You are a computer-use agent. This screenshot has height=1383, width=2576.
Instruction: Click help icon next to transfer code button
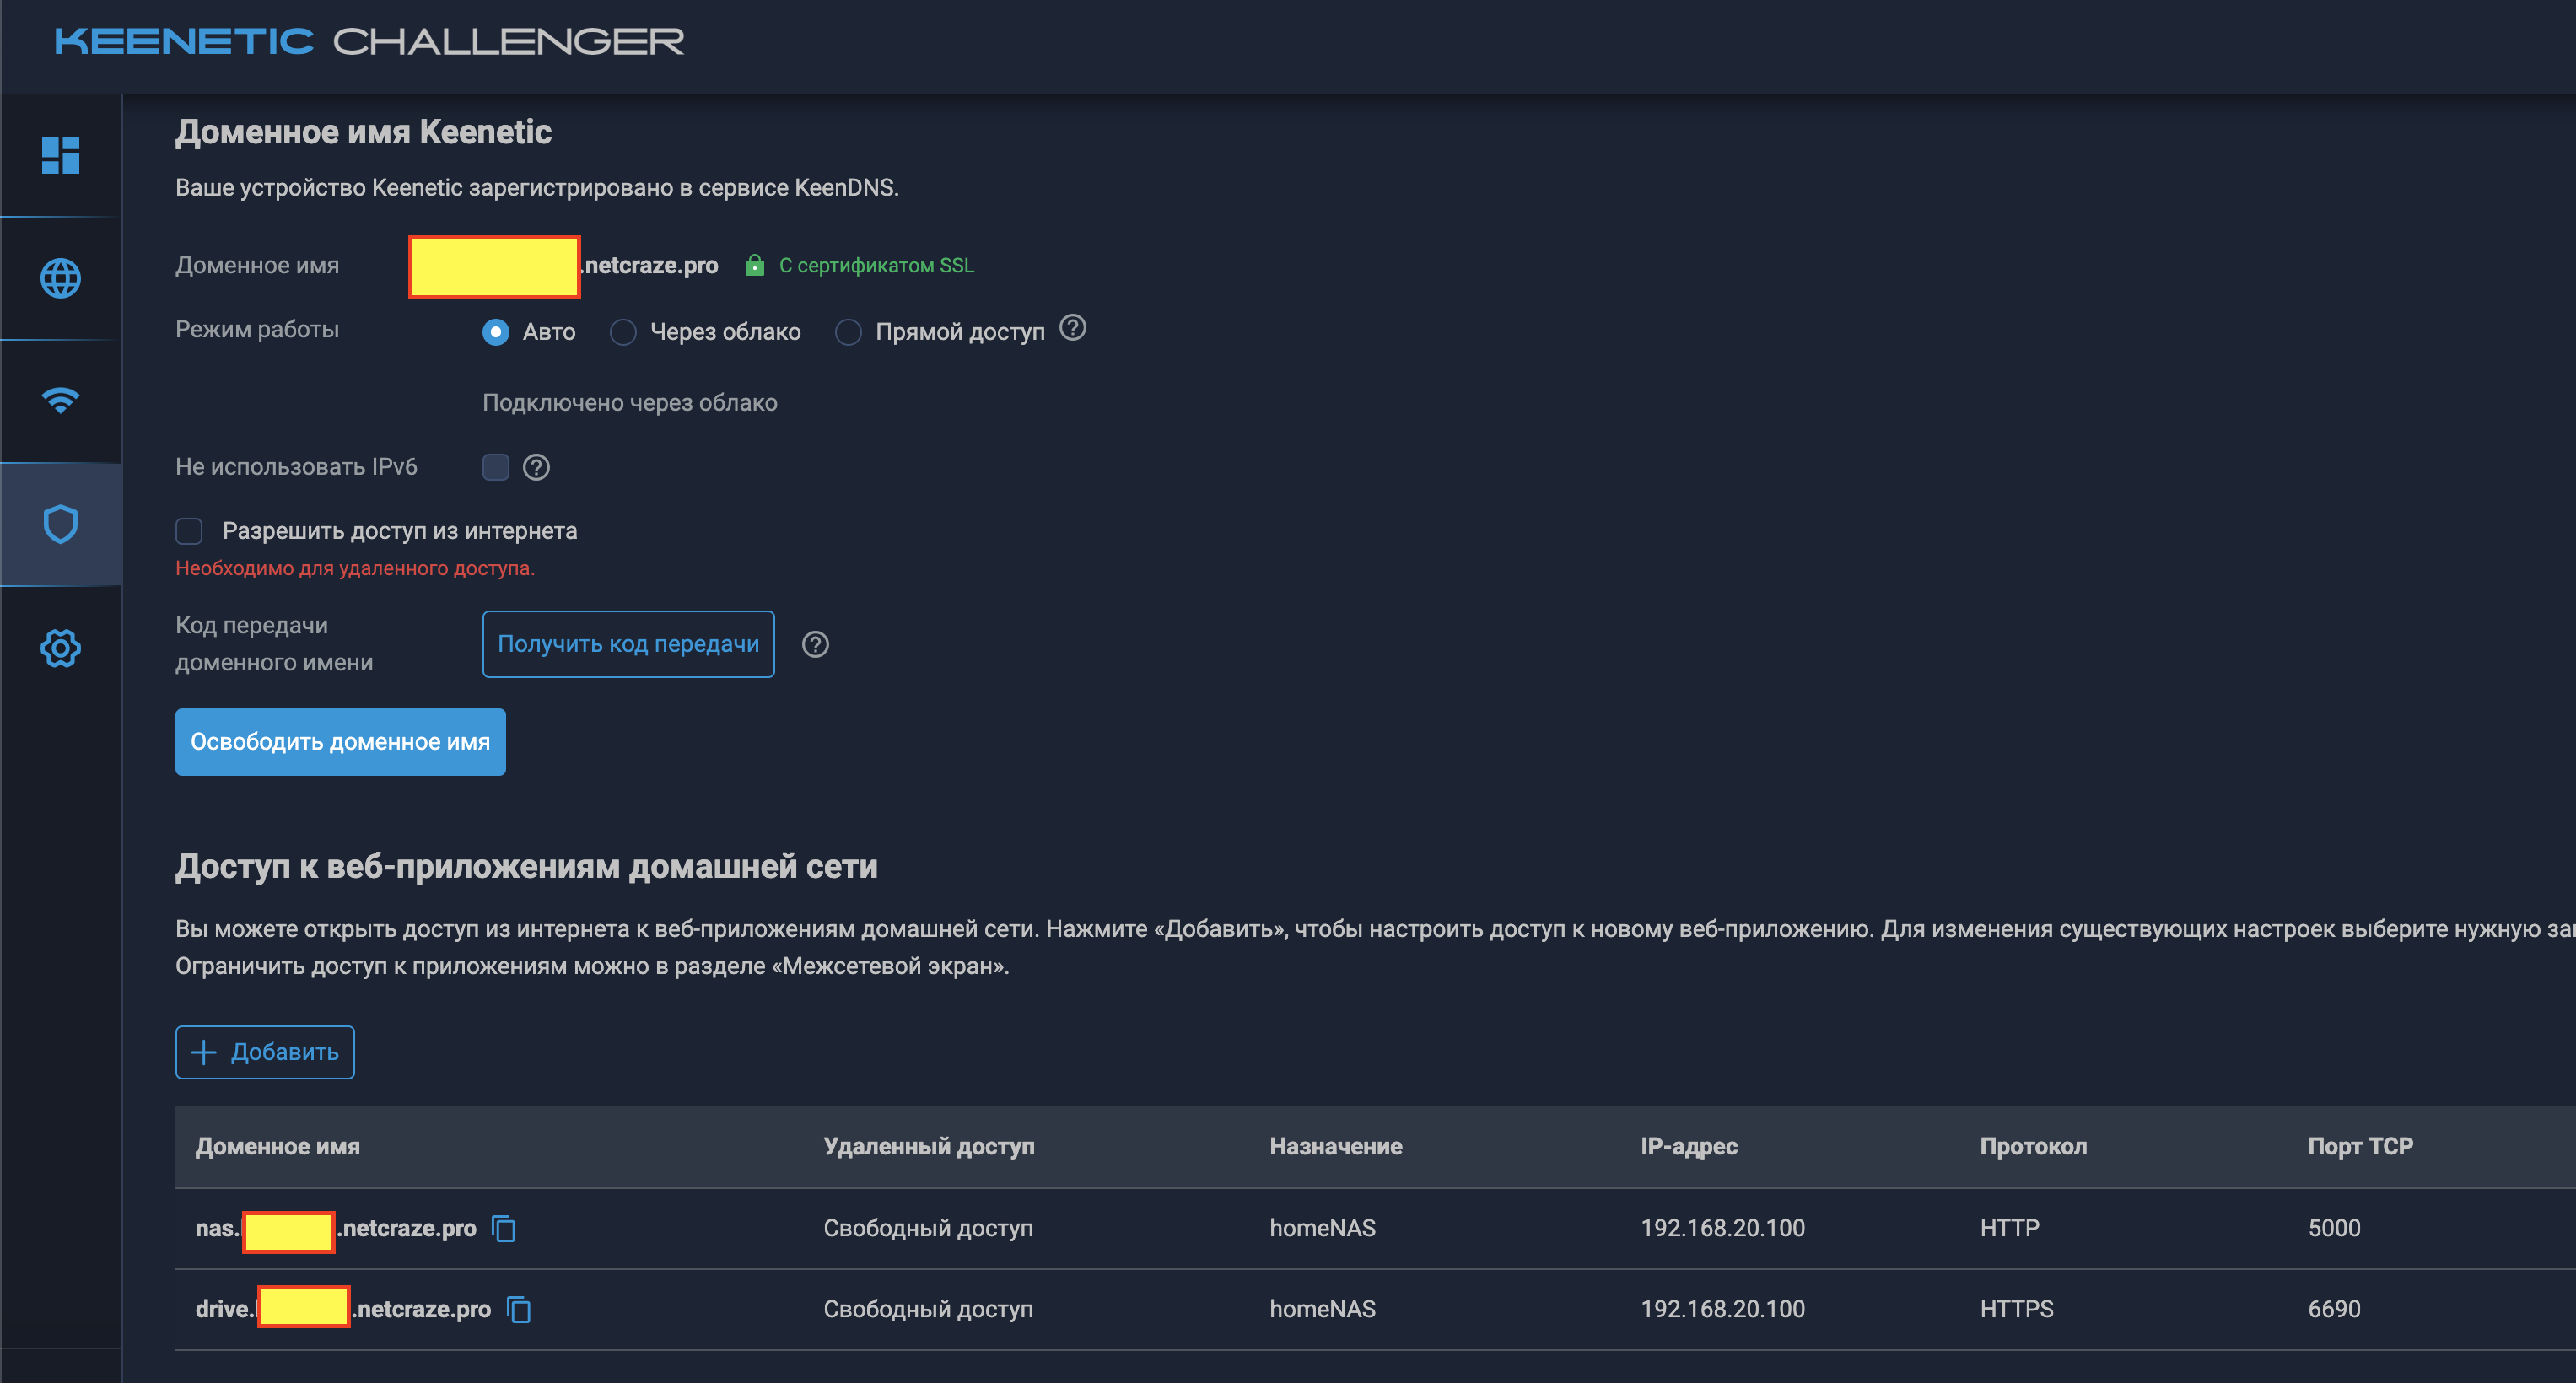pyautogui.click(x=815, y=644)
